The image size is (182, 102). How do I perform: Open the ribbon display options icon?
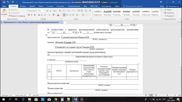coord(161,2)
